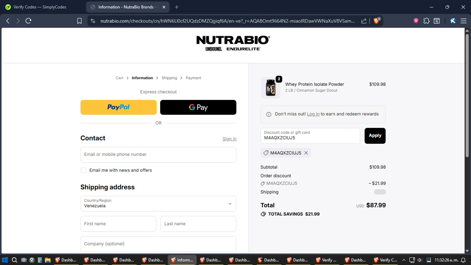Click the Log in link for rewards

[x=313, y=114]
